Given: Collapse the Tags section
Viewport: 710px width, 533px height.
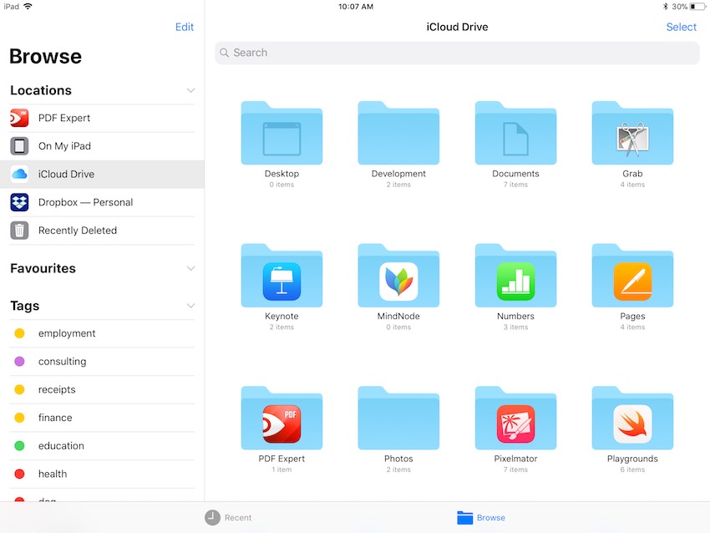Looking at the screenshot, I should tap(190, 306).
